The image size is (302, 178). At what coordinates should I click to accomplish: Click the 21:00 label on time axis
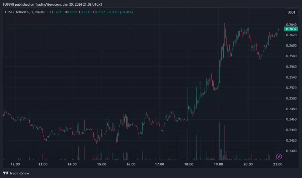tap(277, 164)
